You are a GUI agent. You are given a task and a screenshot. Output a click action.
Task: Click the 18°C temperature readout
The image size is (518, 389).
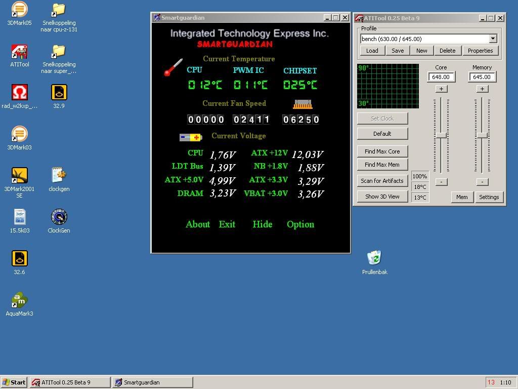pyautogui.click(x=420, y=187)
